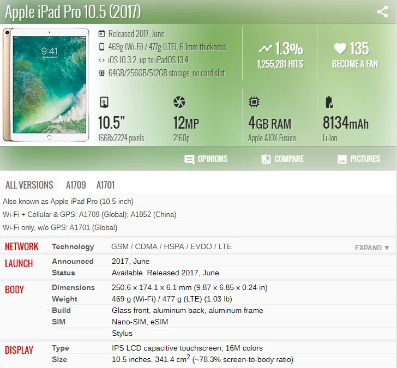Click the Build spec label
This screenshot has height=368, width=397.
pyautogui.click(x=61, y=310)
